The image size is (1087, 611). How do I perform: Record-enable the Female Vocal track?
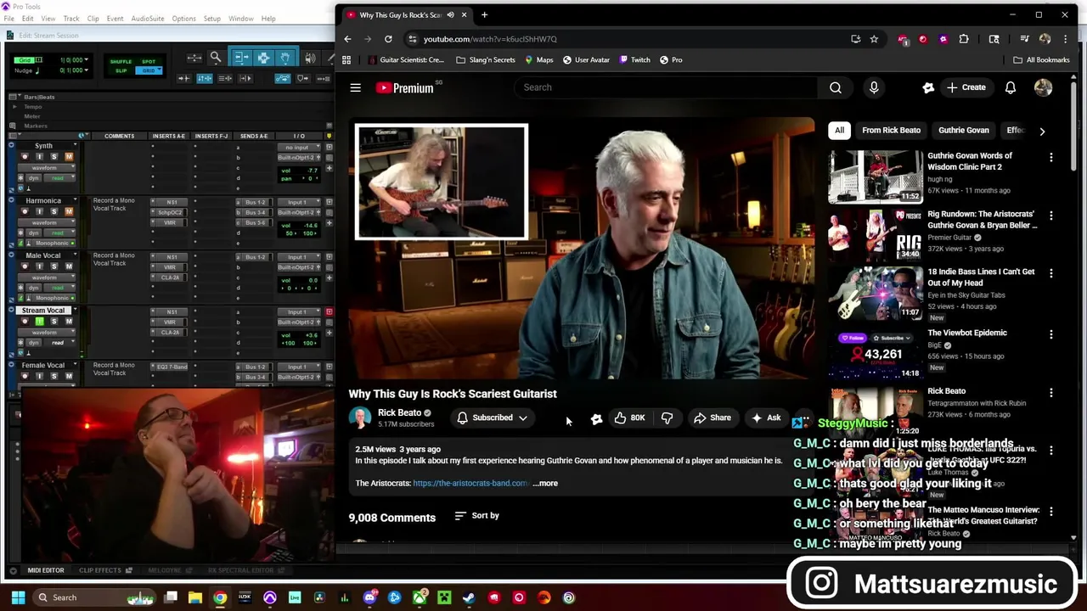tap(25, 376)
